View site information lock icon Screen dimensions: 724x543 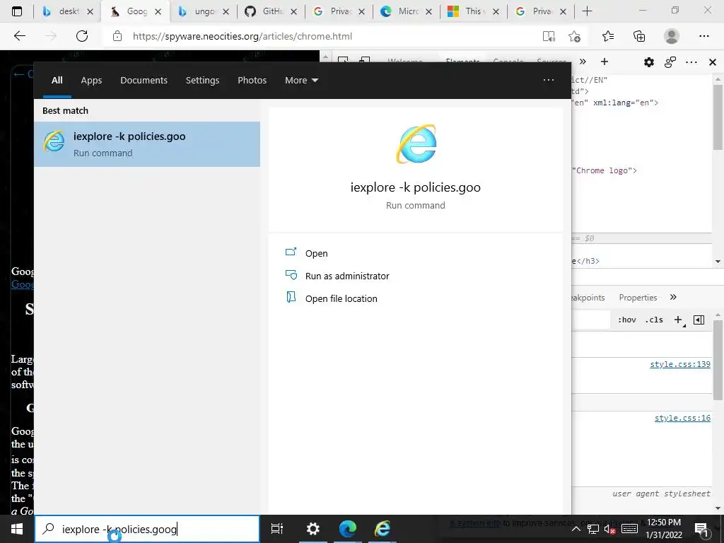(117, 36)
